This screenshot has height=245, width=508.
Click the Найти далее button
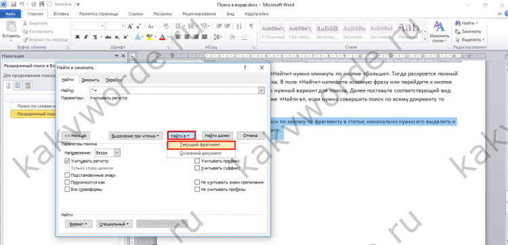tap(217, 136)
